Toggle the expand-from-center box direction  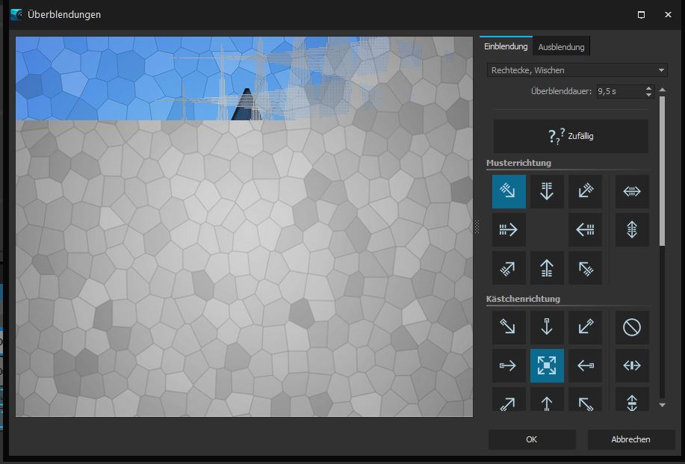click(x=547, y=365)
